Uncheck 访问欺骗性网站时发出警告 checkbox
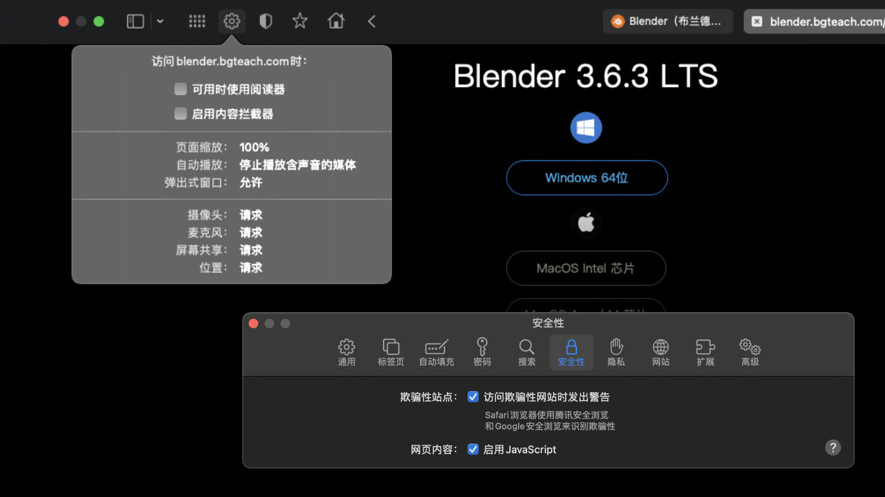Image resolution: width=885 pixels, height=497 pixels. tap(473, 397)
